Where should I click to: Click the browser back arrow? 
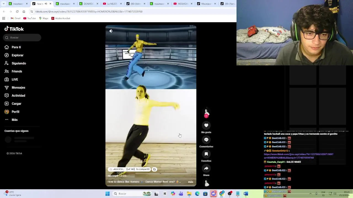tap(4, 12)
